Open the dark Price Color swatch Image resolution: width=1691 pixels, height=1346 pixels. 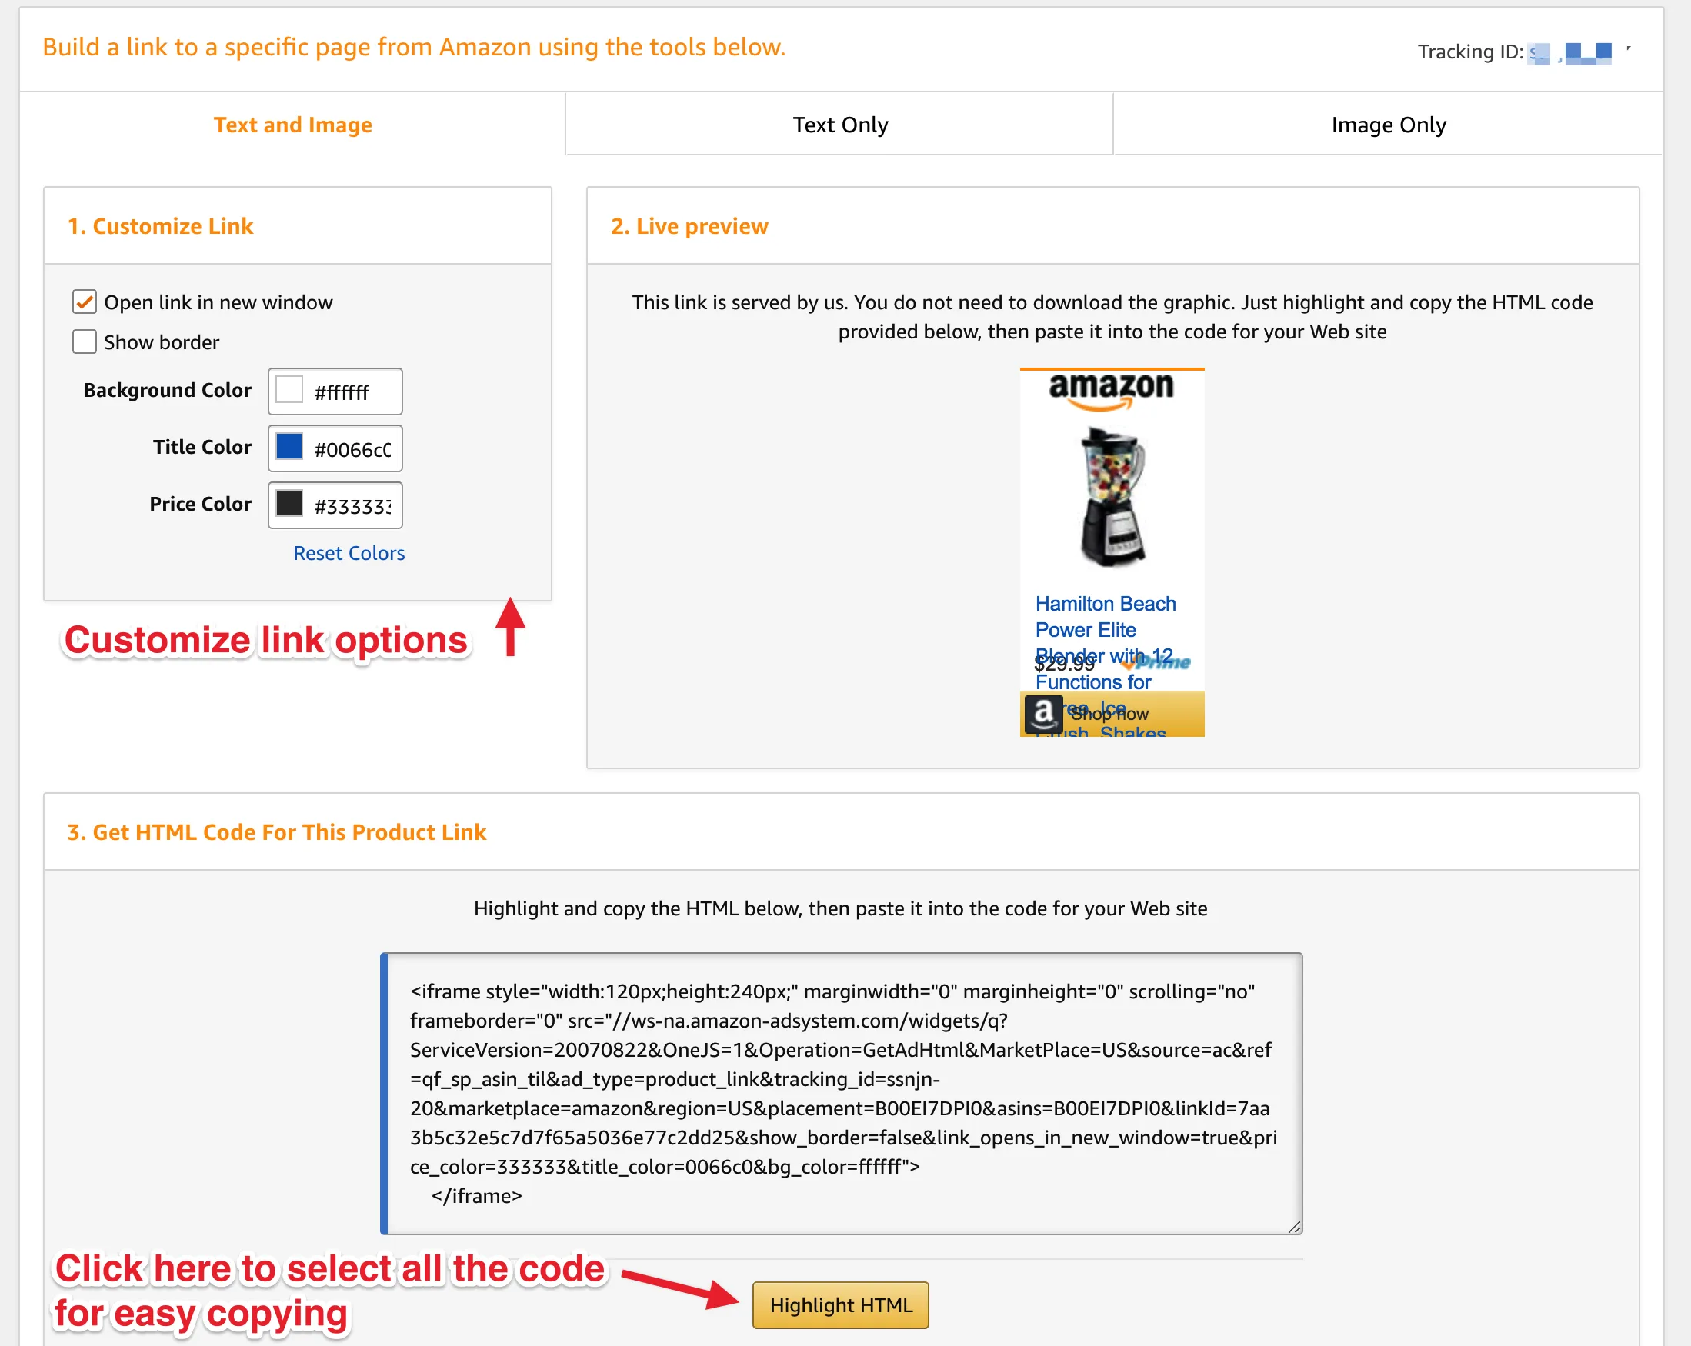[289, 504]
